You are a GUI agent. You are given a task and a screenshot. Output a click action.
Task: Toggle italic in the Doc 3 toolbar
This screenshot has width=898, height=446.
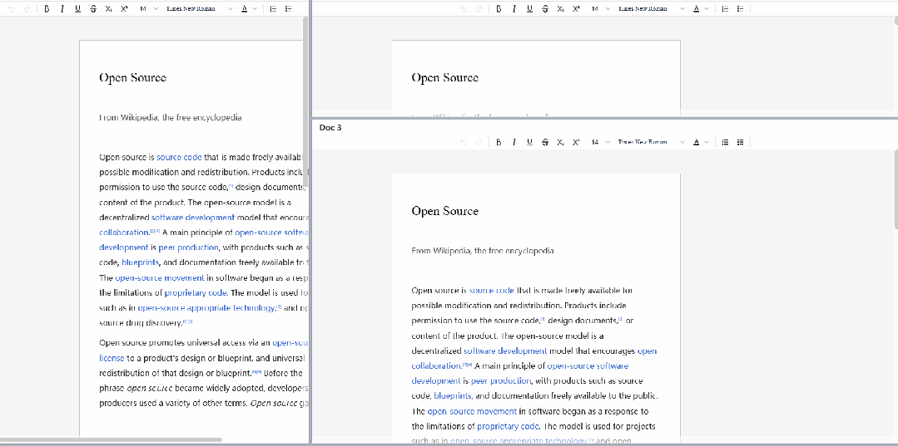[514, 142]
